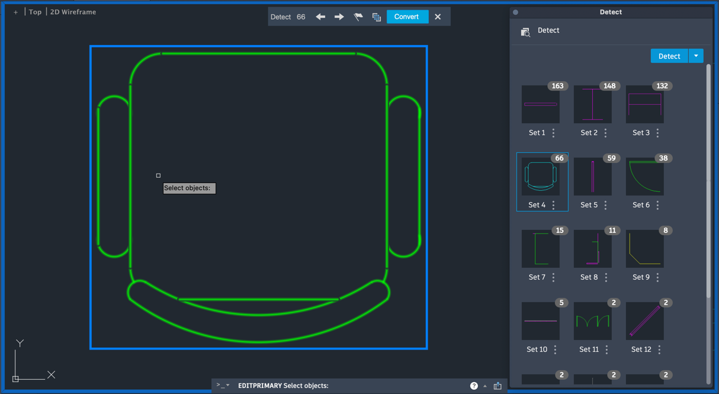
Task: Click the command line share icon
Action: 497,386
